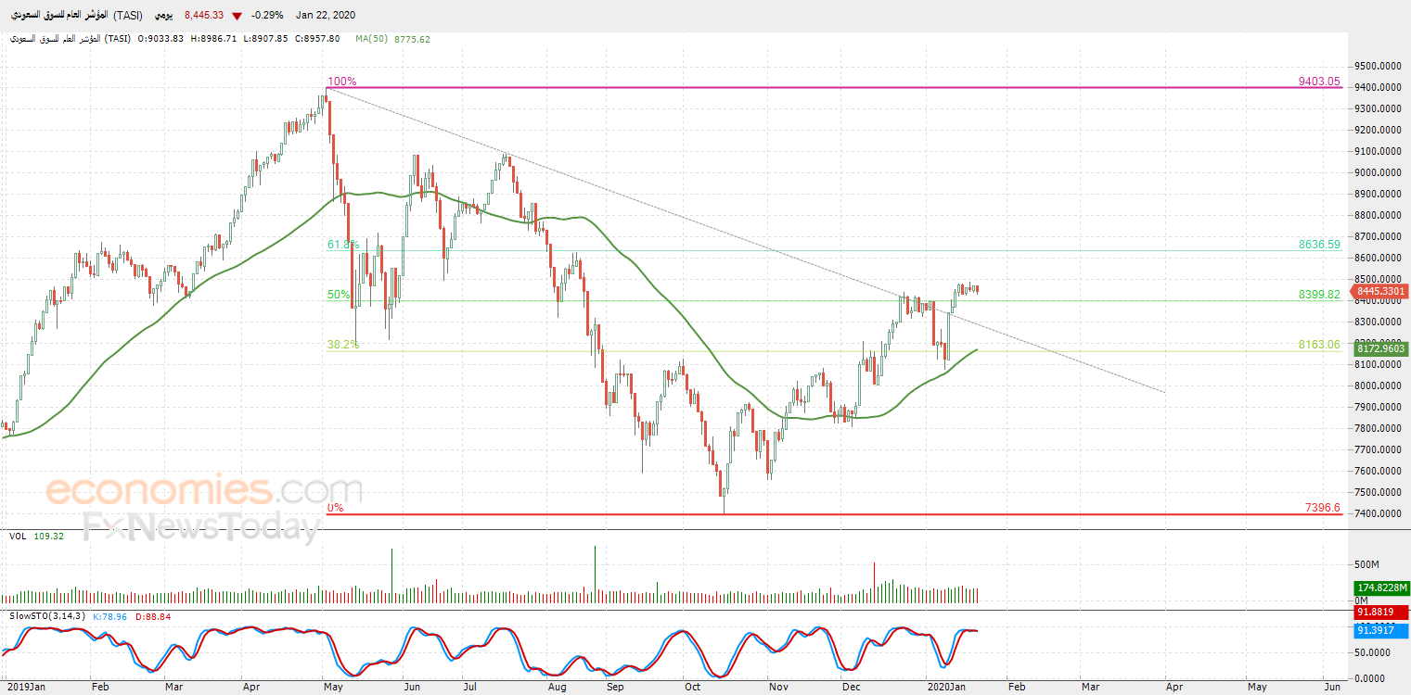Click the open value O:9033.83
Image resolution: width=1411 pixels, height=695 pixels.
click(161, 39)
